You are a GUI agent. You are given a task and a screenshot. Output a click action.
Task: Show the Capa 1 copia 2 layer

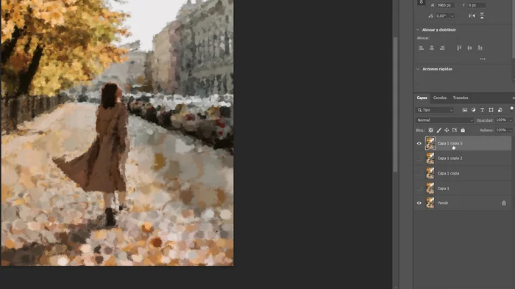419,158
